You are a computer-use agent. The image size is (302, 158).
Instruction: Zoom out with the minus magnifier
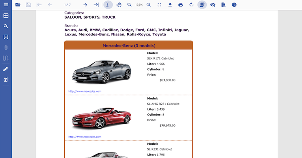pyautogui.click(x=129, y=5)
